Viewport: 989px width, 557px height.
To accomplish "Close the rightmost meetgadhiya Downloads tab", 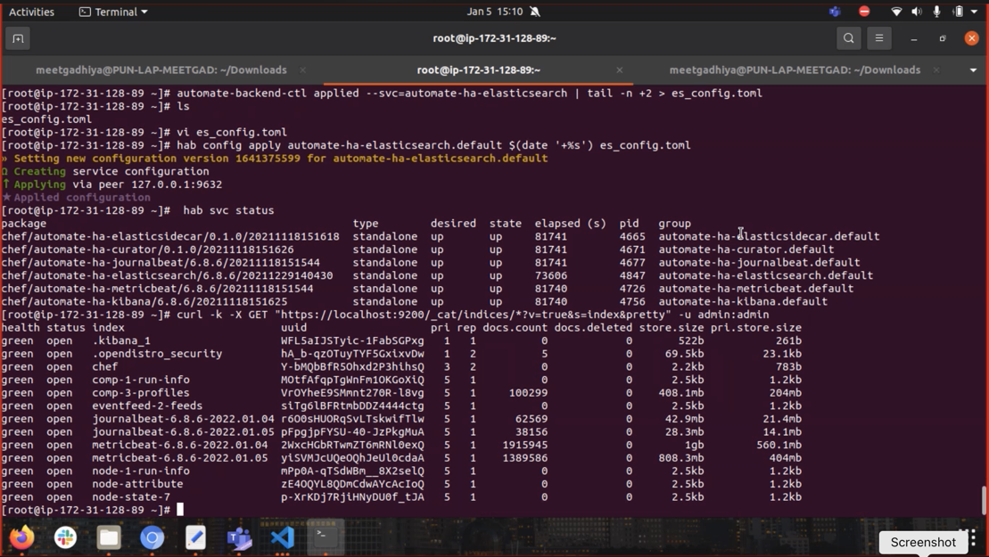I will click(936, 70).
